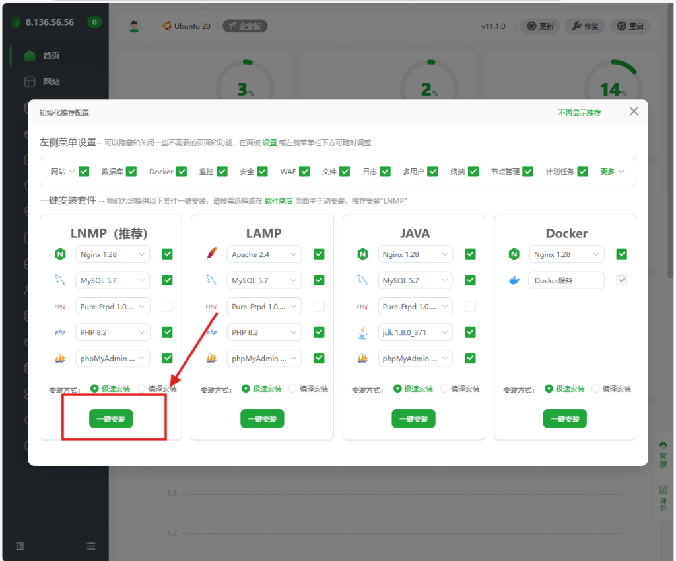Click the collapse sidebar icon at bottom left

click(x=20, y=546)
